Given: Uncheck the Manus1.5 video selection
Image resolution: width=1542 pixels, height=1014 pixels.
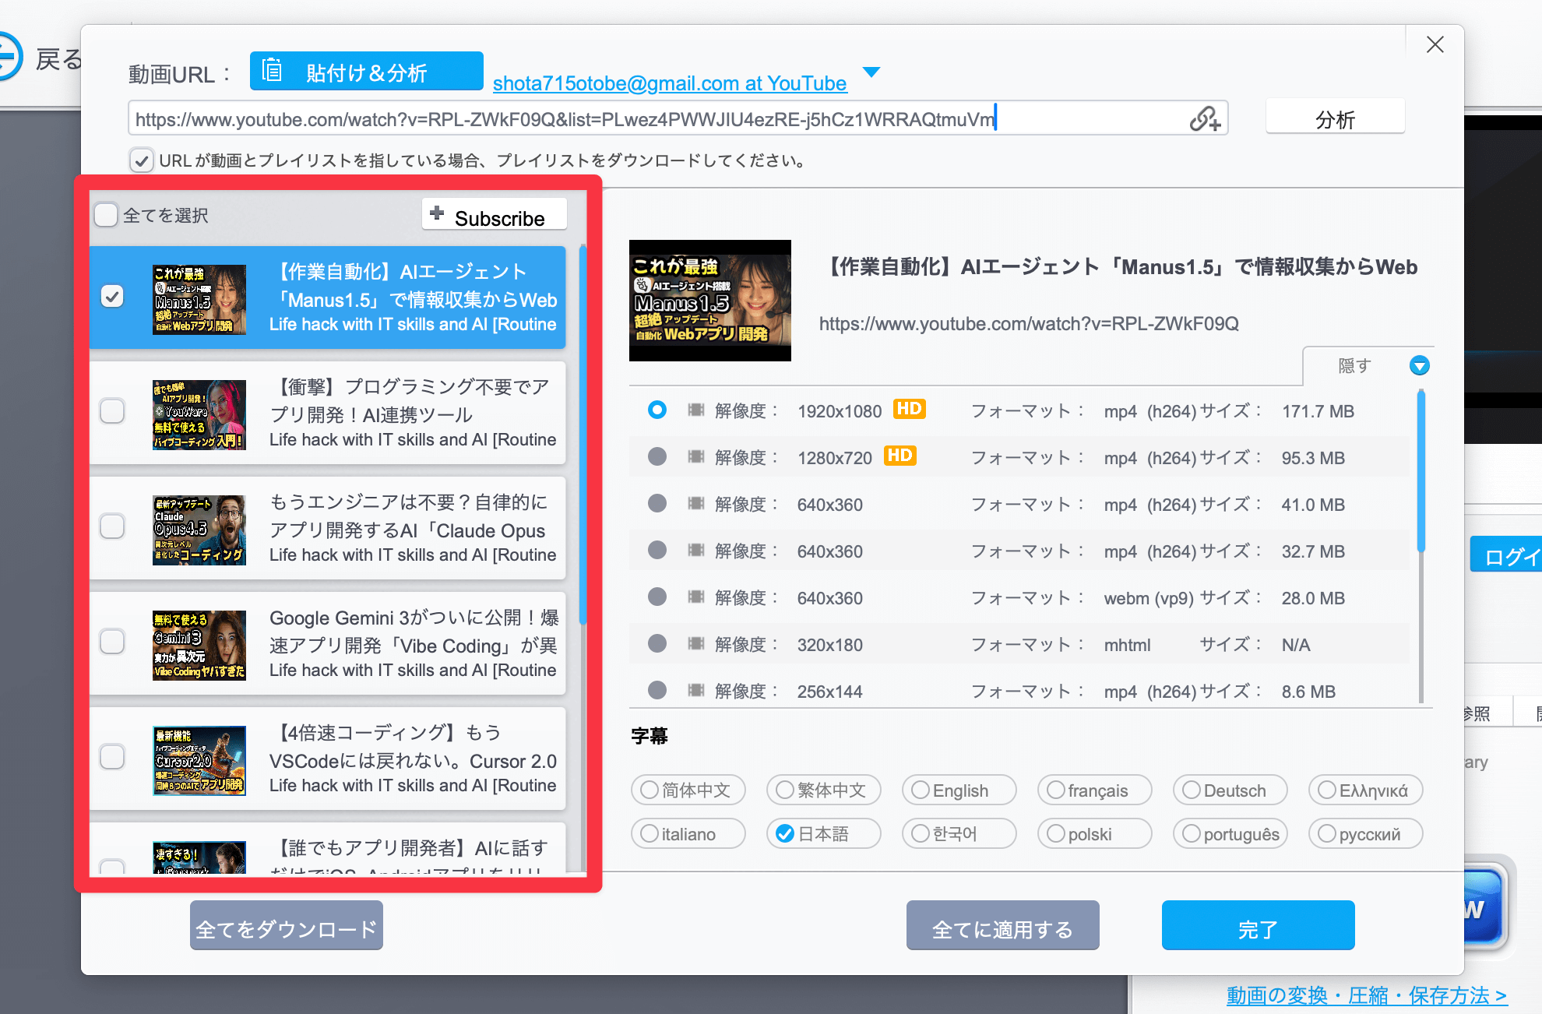Looking at the screenshot, I should (x=113, y=296).
